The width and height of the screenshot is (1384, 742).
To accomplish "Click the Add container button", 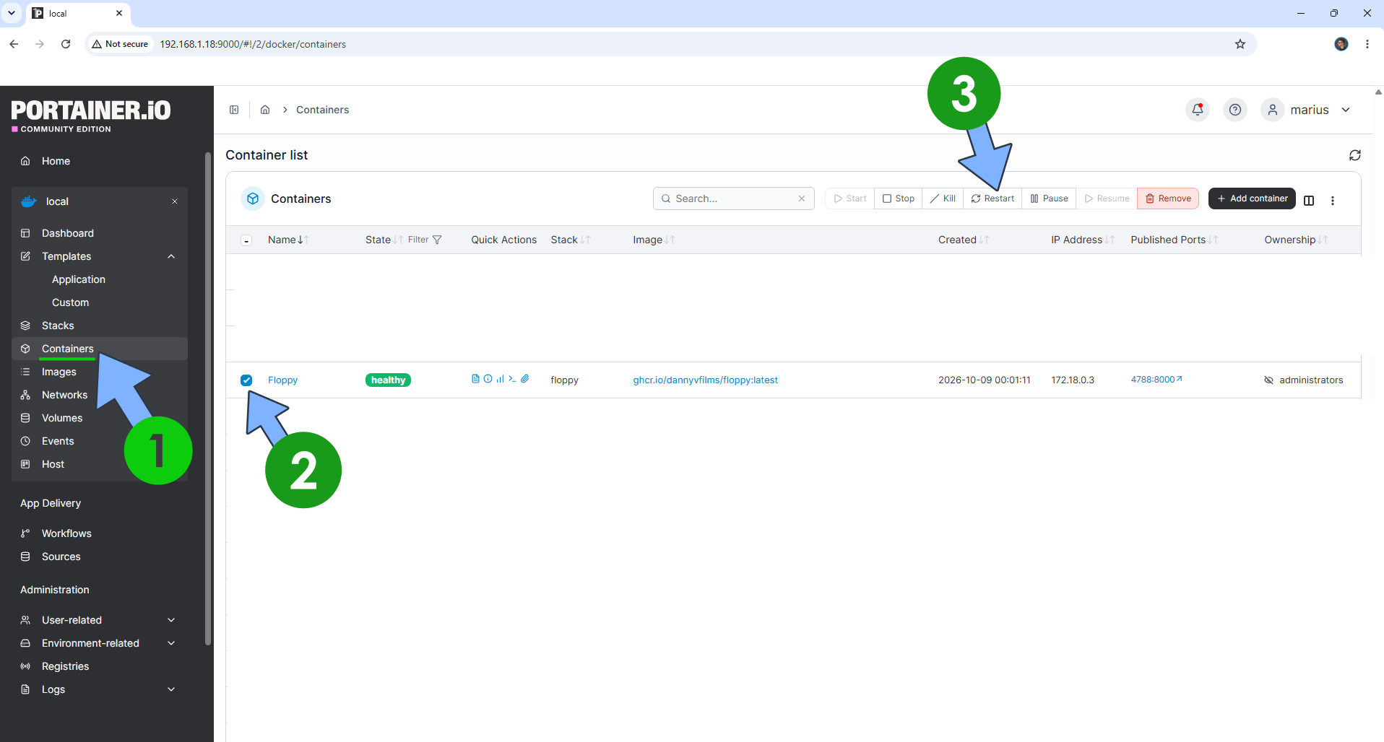I will (1252, 198).
